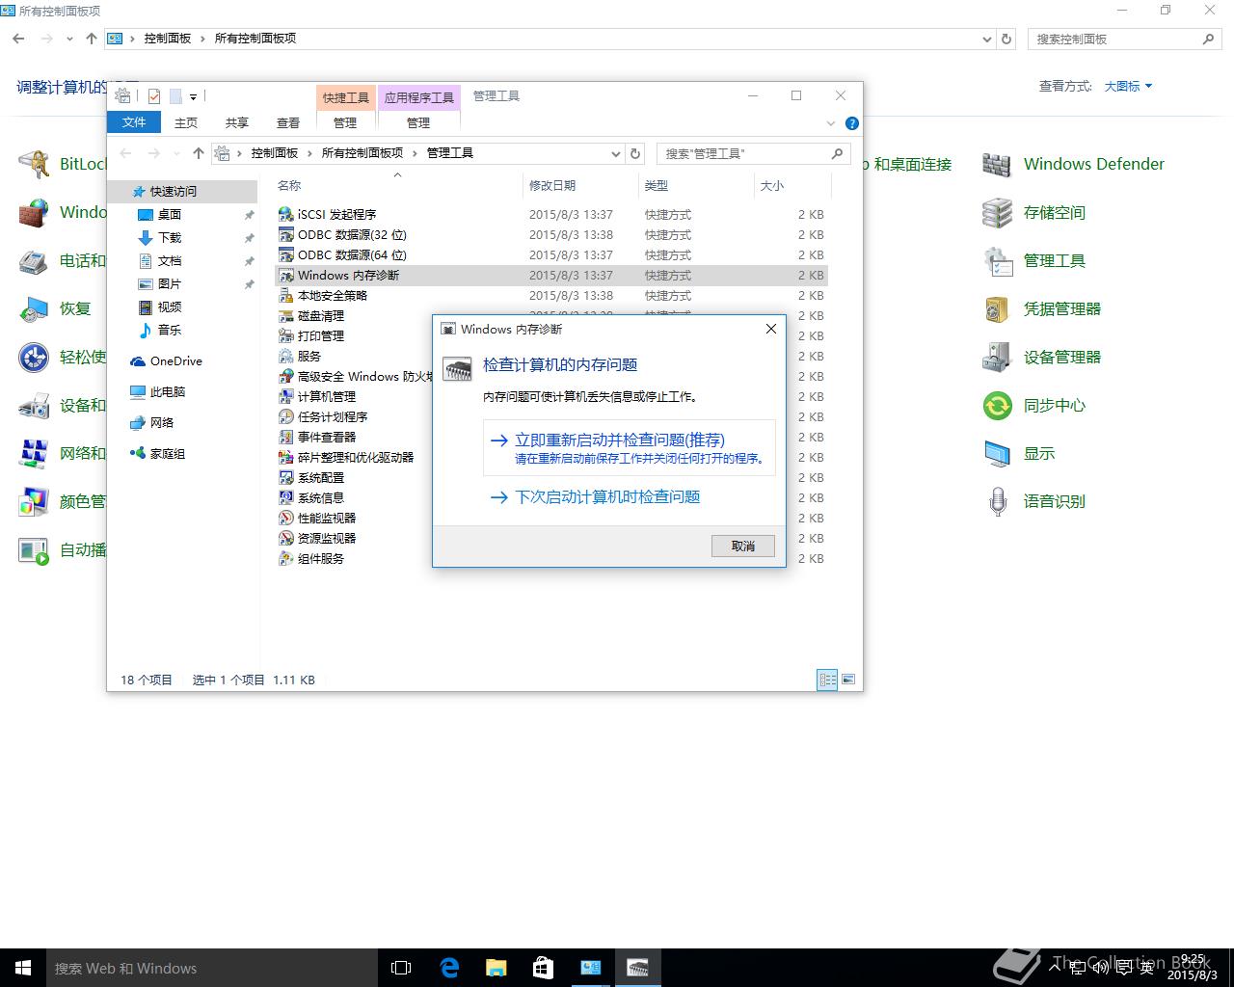Image resolution: width=1234 pixels, height=987 pixels.
Task: Open Windows Store from taskbar
Action: coord(544,968)
